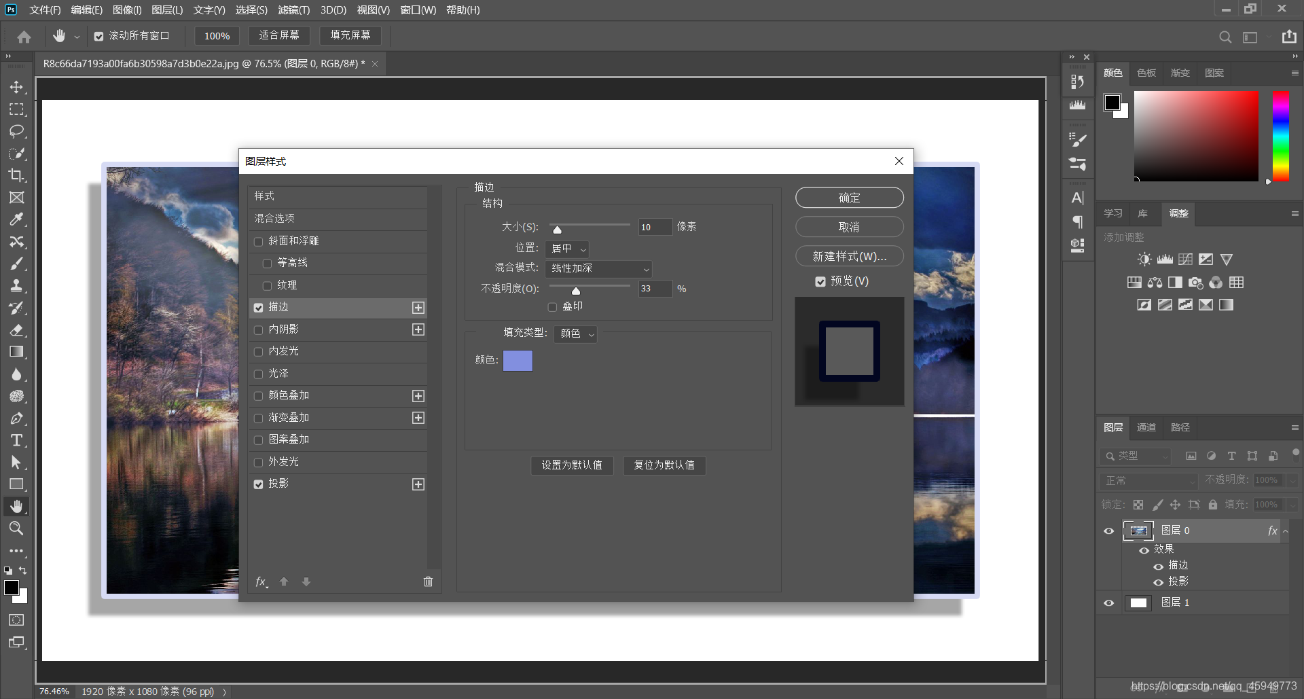Add a Levels adjustment icon
This screenshot has height=699, width=1304.
click(x=1165, y=259)
